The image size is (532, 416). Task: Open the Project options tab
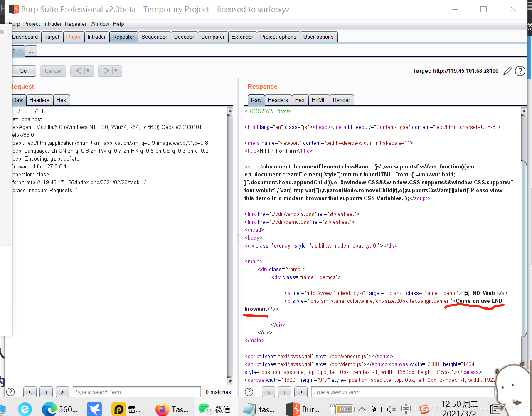click(278, 37)
